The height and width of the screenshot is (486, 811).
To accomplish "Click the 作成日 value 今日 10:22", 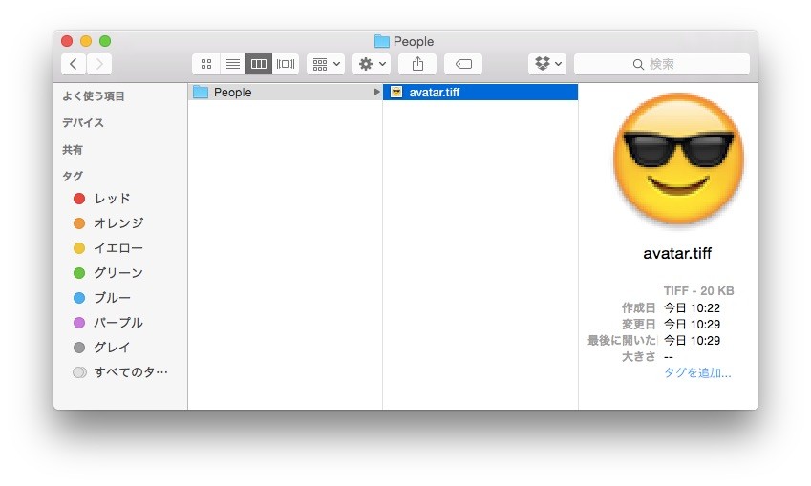I will pyautogui.click(x=692, y=308).
